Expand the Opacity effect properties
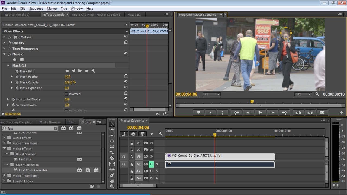Screen dimensions: 347x195 pos(4,43)
